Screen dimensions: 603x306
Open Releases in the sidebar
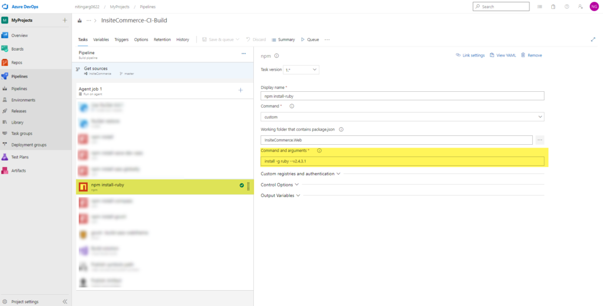click(18, 111)
